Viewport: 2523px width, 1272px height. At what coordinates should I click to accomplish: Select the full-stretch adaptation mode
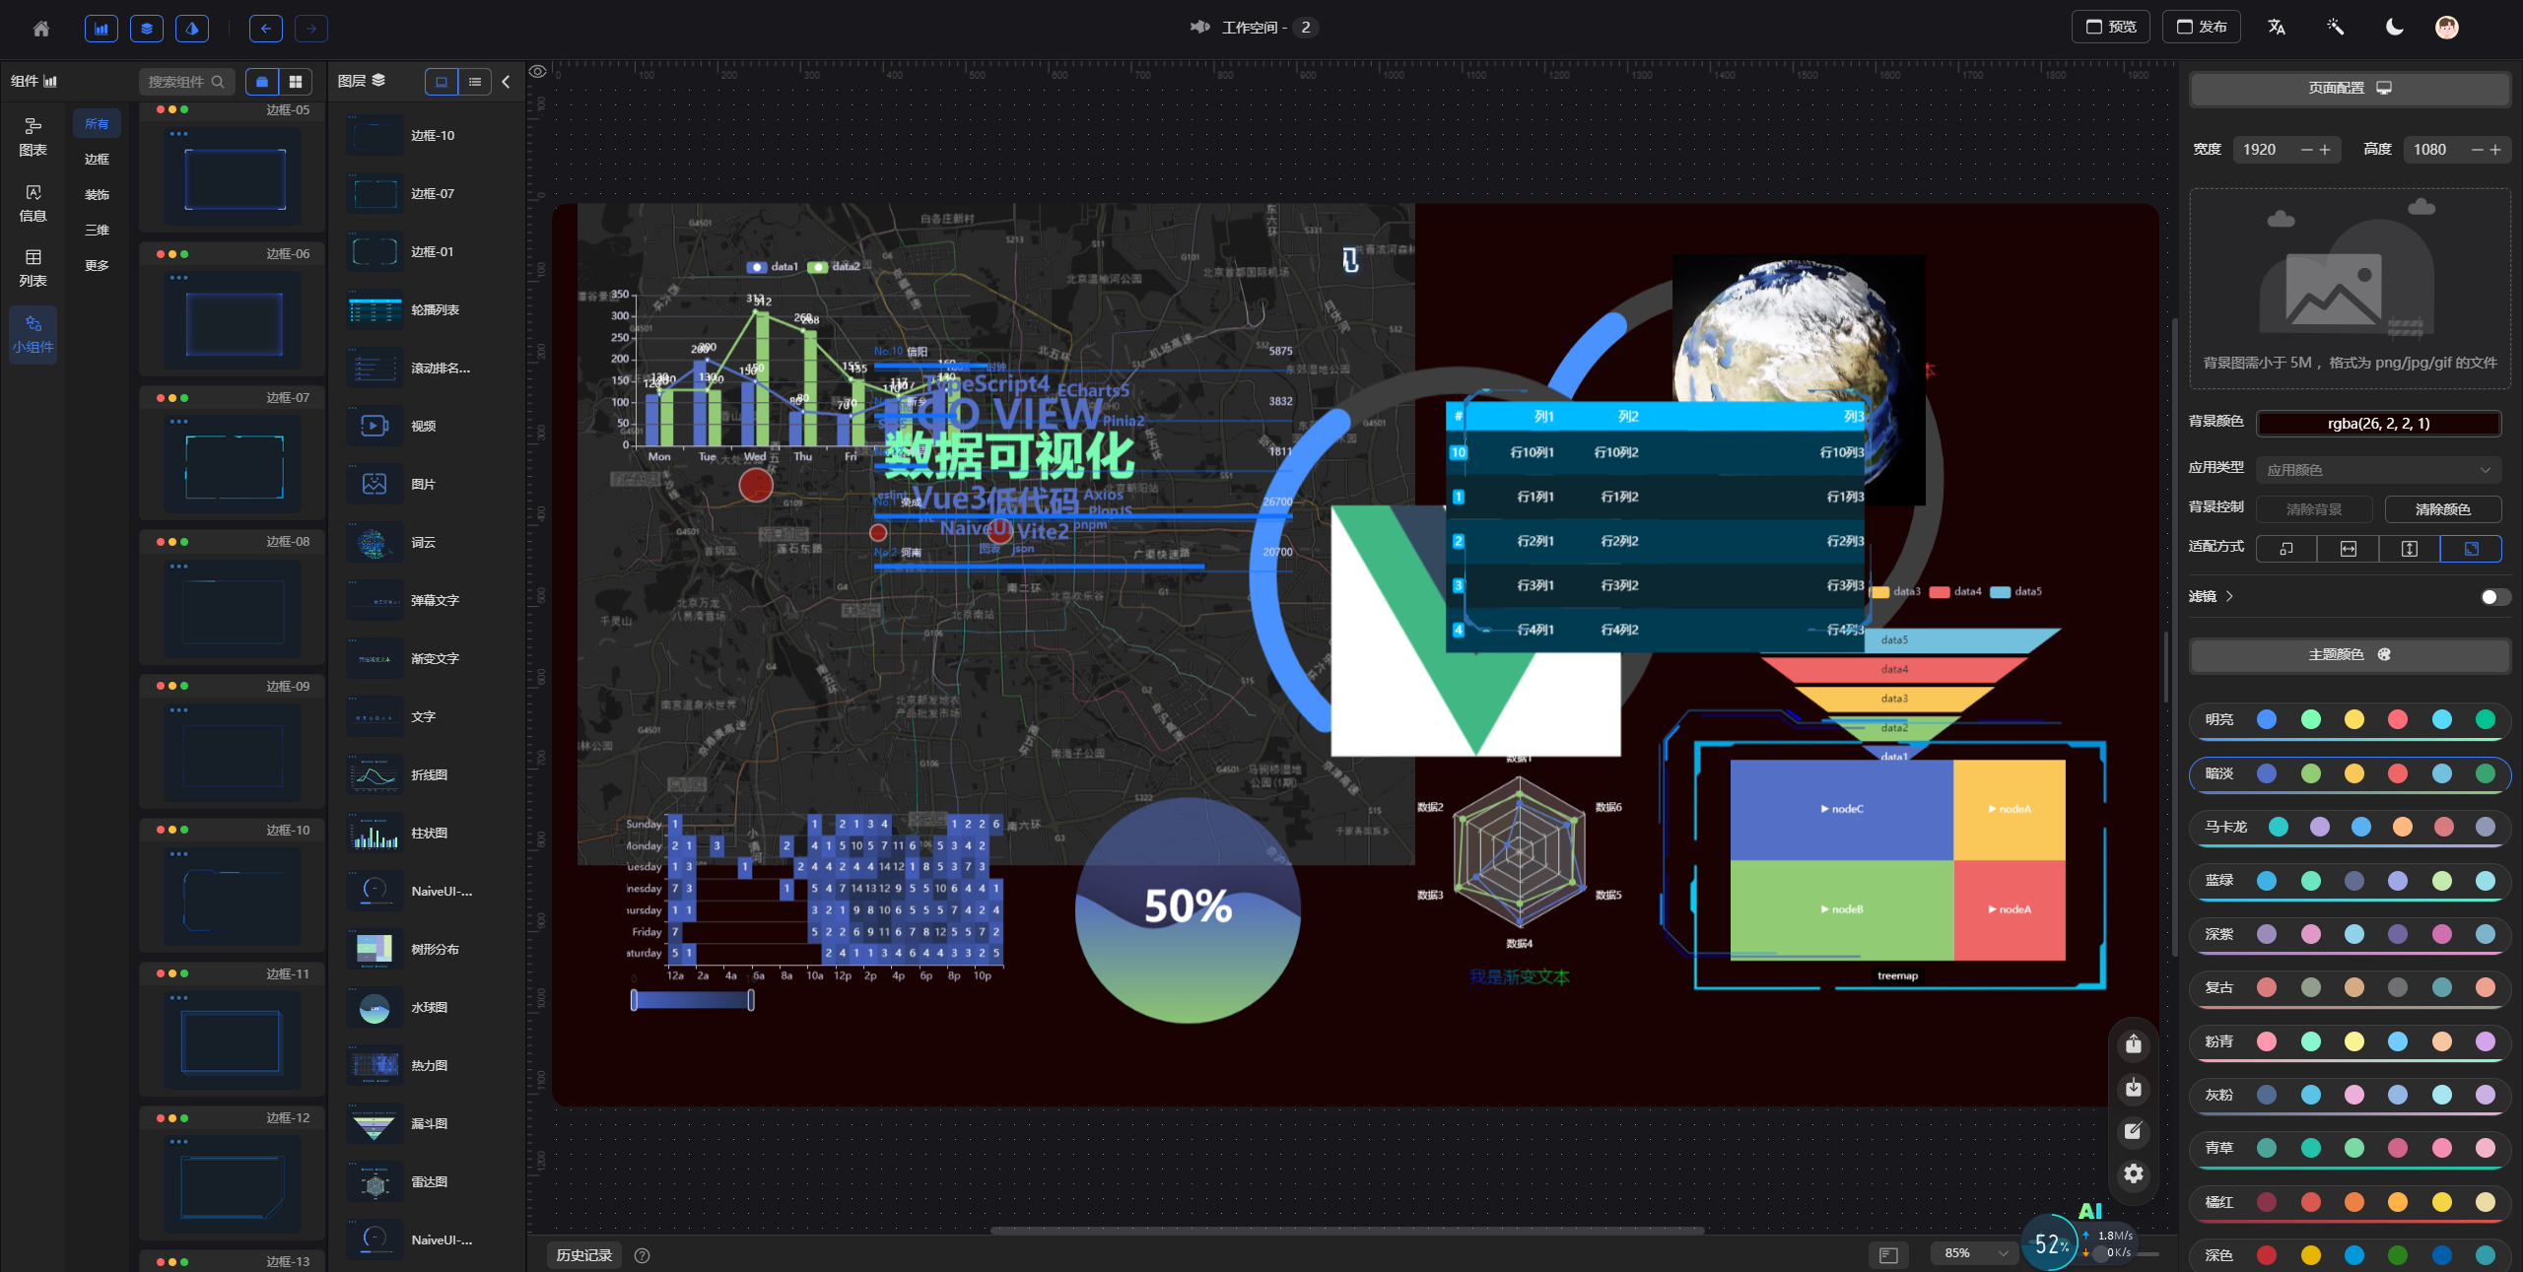pyautogui.click(x=2471, y=549)
